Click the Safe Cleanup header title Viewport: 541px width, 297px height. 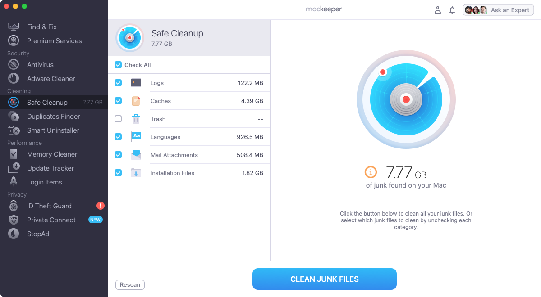[x=177, y=33]
